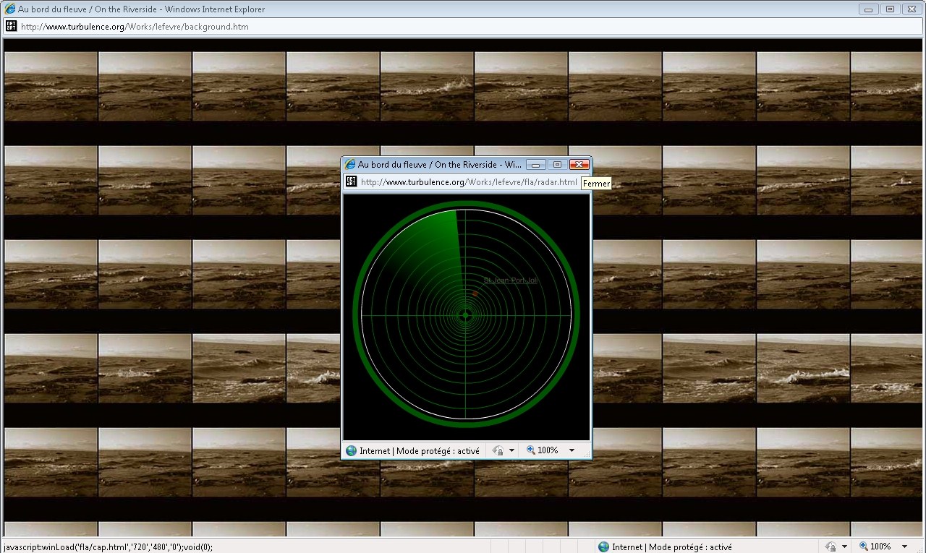Click the Internet Explorer logo in the main window title bar
This screenshot has width=926, height=553.
point(10,9)
